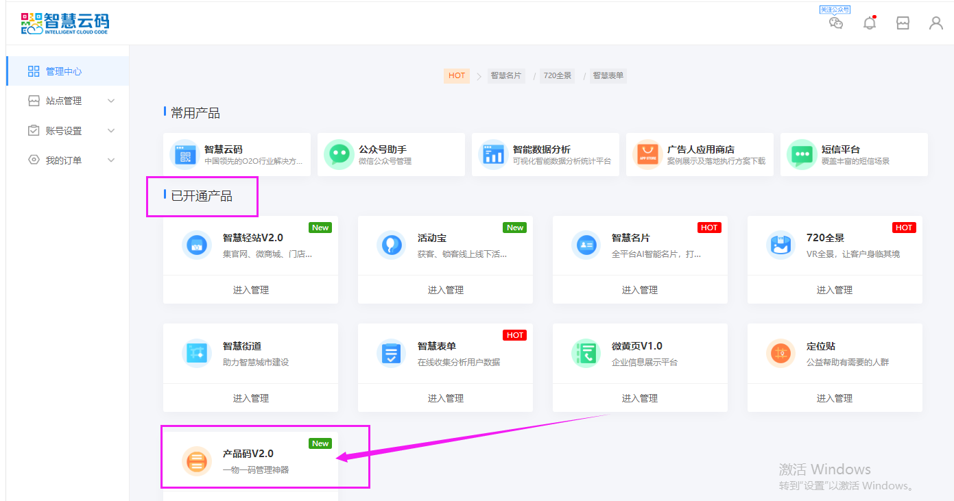Screen dimensions: 954x501
Task: Expand the 账号设置 chevron arrow
Action: pyautogui.click(x=111, y=131)
